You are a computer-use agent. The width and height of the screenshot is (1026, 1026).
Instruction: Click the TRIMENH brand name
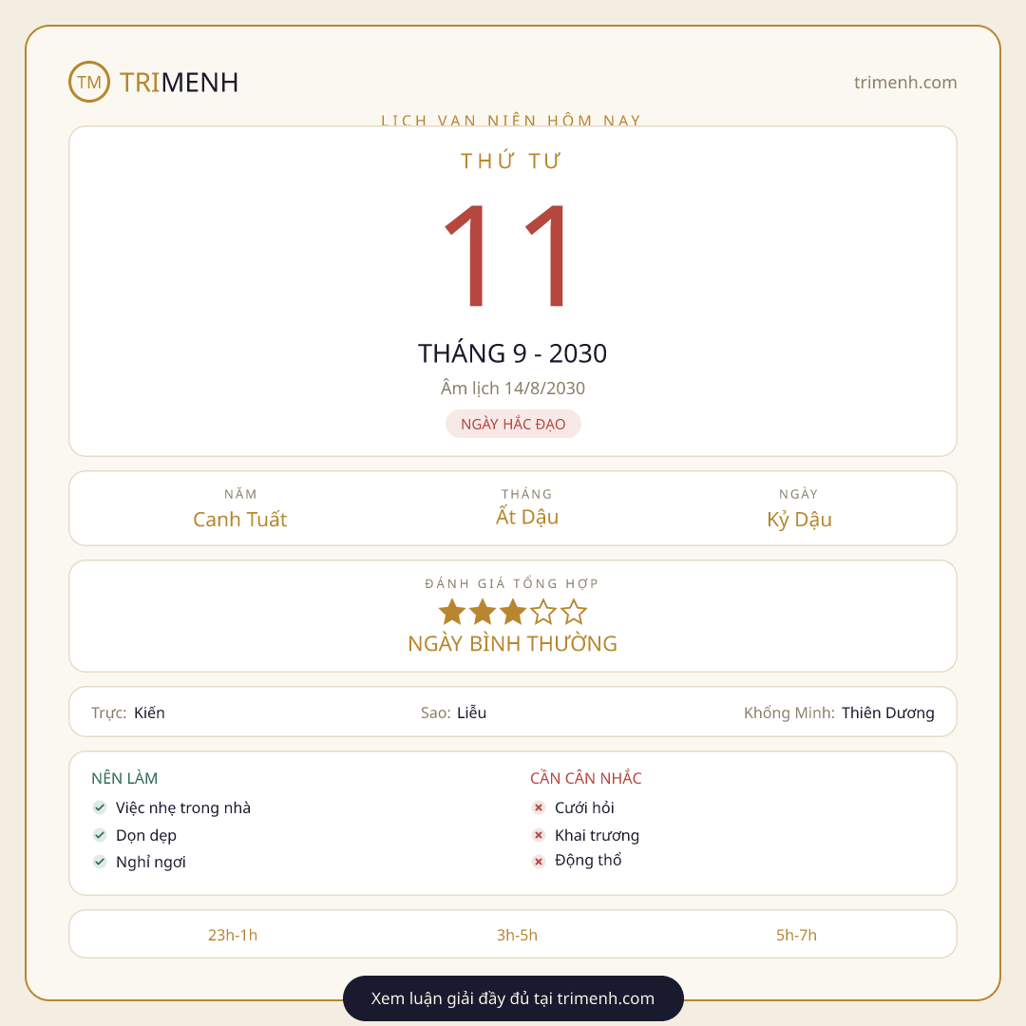point(179,83)
